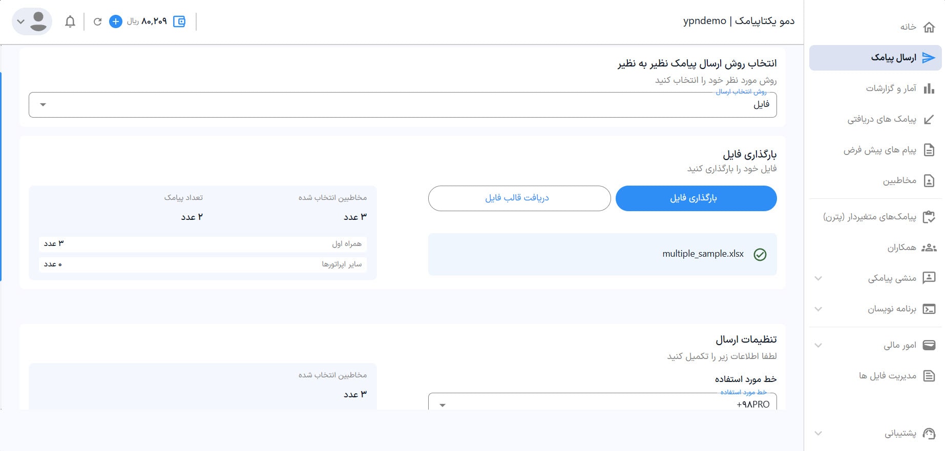The image size is (945, 451).
Task: Click the download file template button
Action: 519,198
